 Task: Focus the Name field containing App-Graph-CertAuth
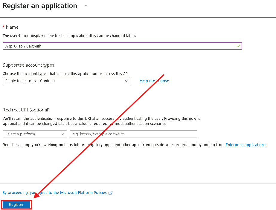[x=122, y=46]
